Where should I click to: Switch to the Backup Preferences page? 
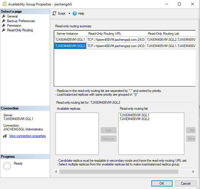[21, 21]
